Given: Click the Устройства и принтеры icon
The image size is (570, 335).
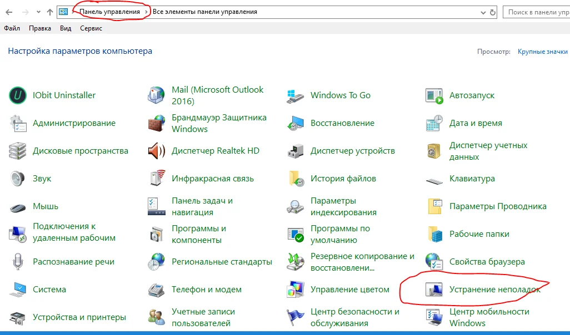Looking at the screenshot, I should point(17,318).
